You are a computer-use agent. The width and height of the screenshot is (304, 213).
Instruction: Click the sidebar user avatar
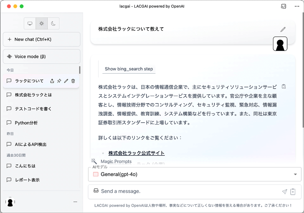(x=10, y=202)
